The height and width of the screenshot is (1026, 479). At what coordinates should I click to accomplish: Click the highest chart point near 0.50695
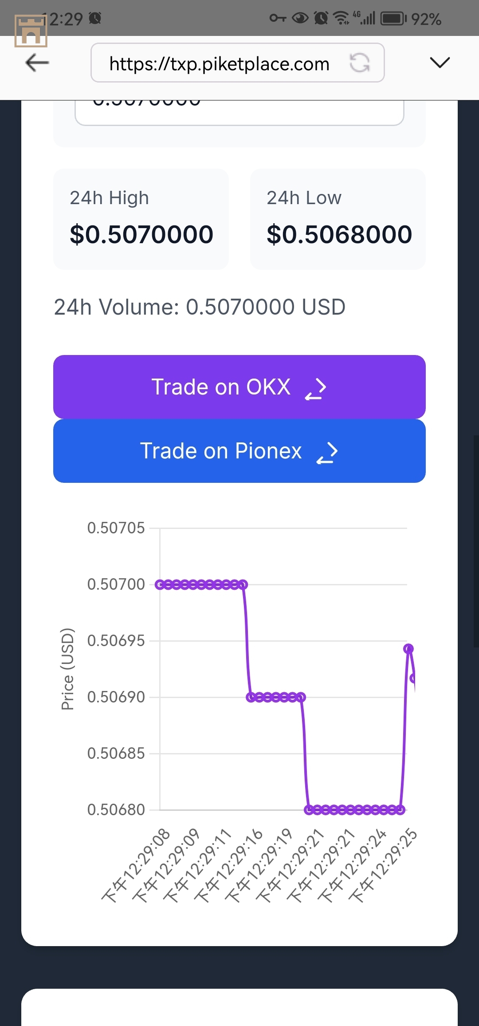click(x=408, y=649)
